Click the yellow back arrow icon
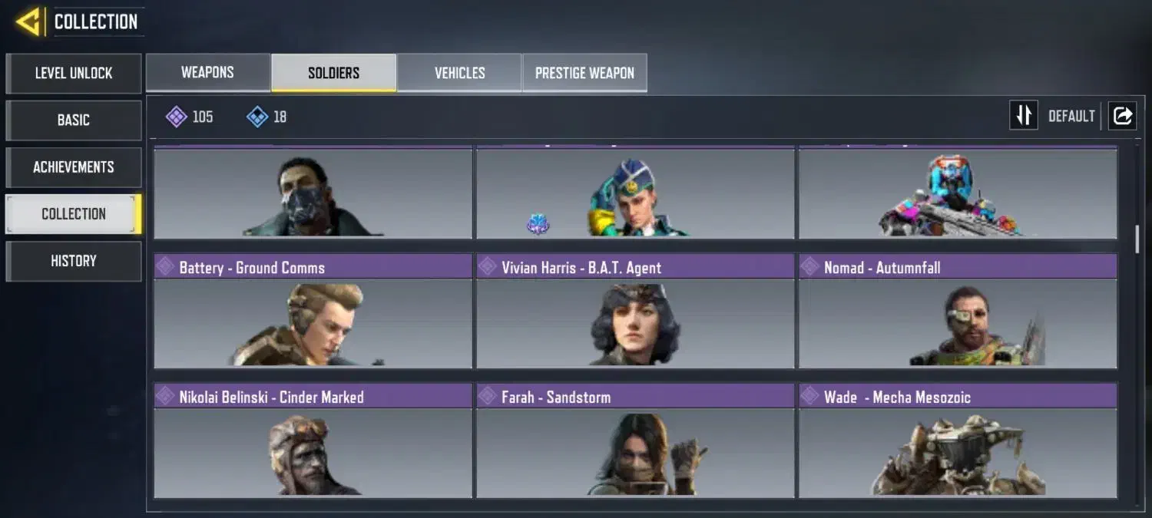This screenshot has width=1152, height=518. click(x=28, y=21)
